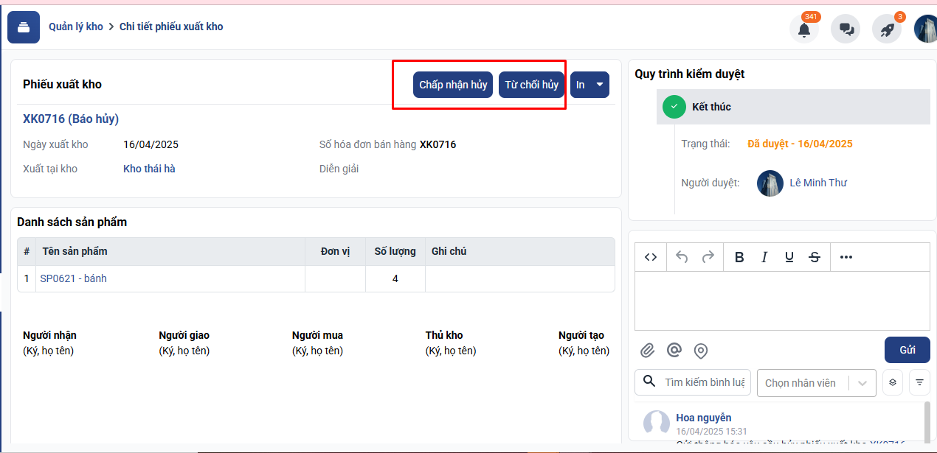Toggle underline formatting in comment editor
The width and height of the screenshot is (937, 453).
click(x=789, y=257)
